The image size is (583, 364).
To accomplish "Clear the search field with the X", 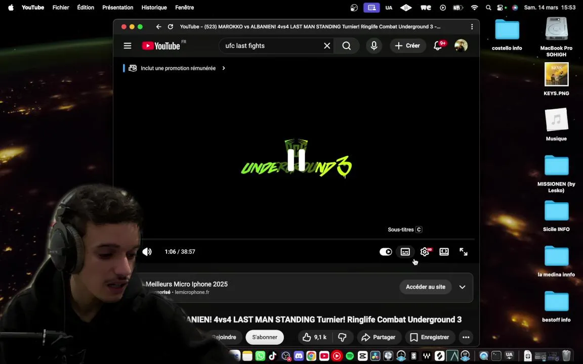I will tap(327, 45).
